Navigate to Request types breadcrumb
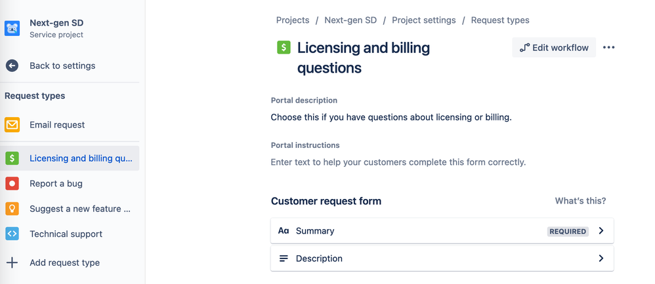 500,20
